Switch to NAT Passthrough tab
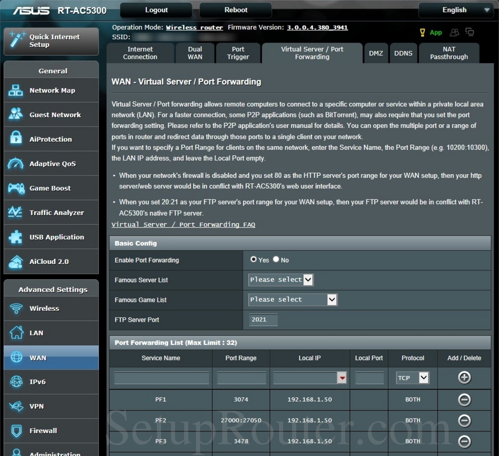 tap(449, 53)
